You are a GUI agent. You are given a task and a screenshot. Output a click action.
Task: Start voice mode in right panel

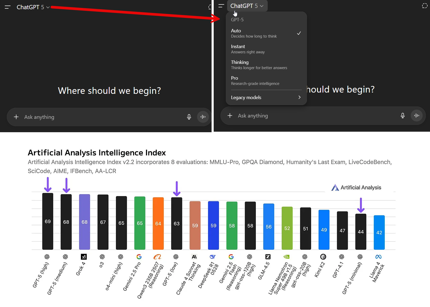[x=417, y=116]
